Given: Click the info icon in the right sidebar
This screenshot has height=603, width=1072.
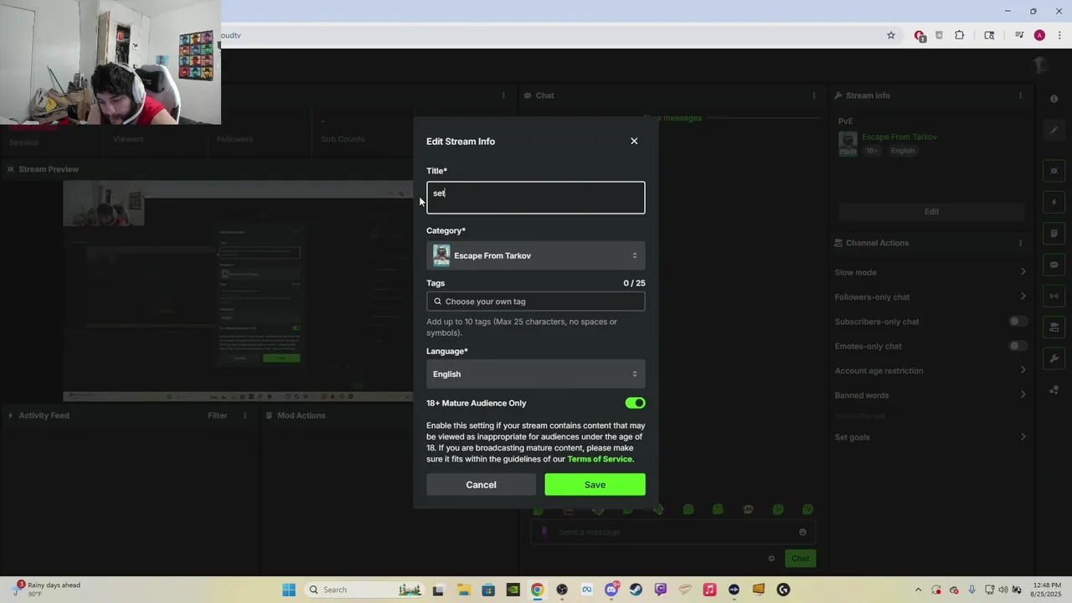Looking at the screenshot, I should click(1054, 99).
